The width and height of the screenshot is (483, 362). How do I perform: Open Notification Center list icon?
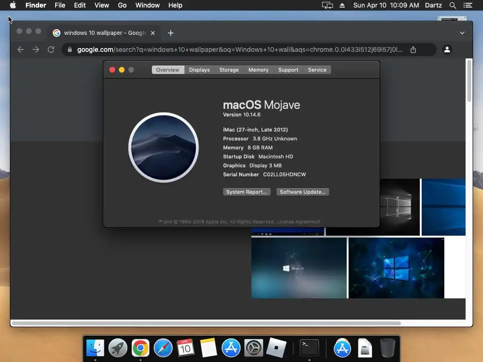[467, 5]
